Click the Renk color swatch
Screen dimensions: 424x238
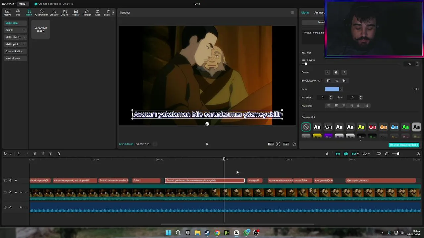(x=332, y=89)
